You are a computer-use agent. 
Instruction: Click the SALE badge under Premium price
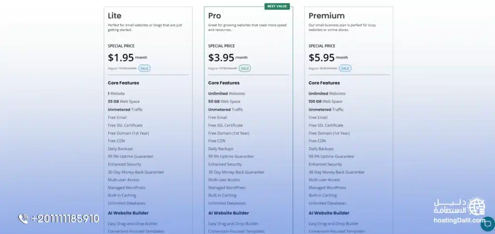345,68
